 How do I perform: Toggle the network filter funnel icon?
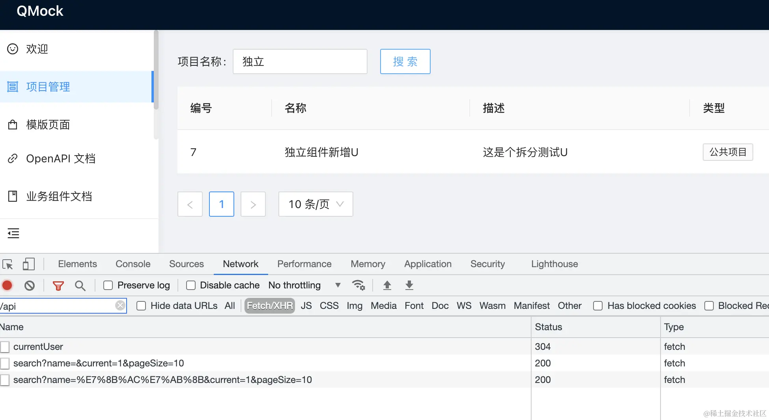[x=58, y=286]
